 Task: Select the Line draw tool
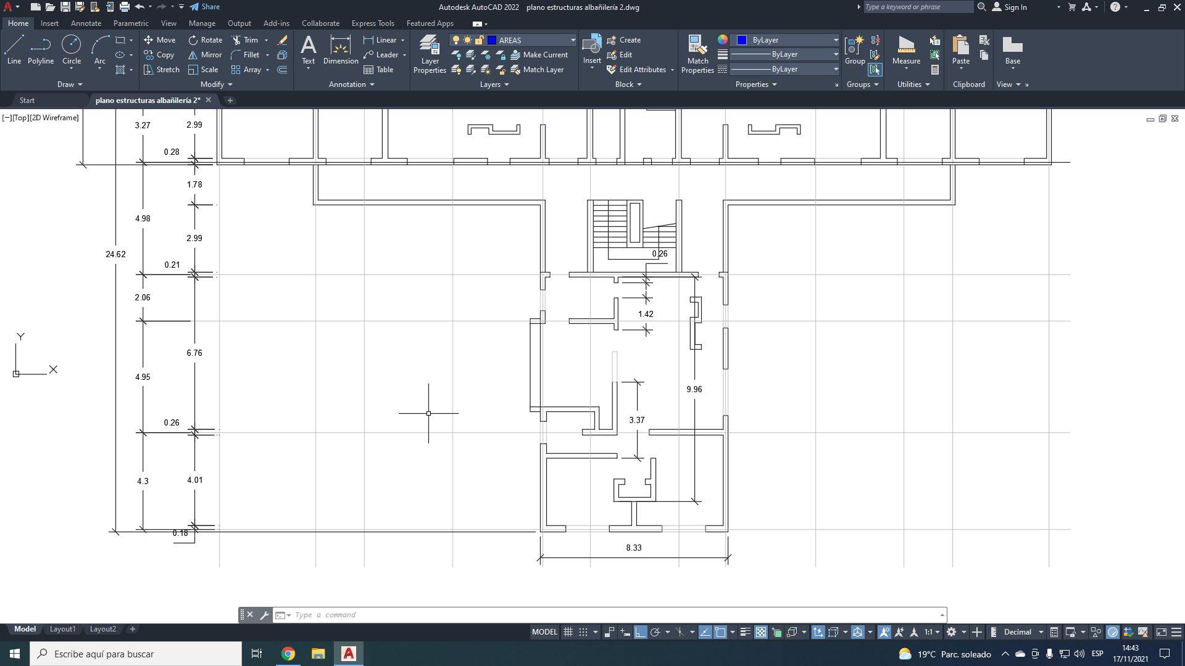tap(14, 49)
